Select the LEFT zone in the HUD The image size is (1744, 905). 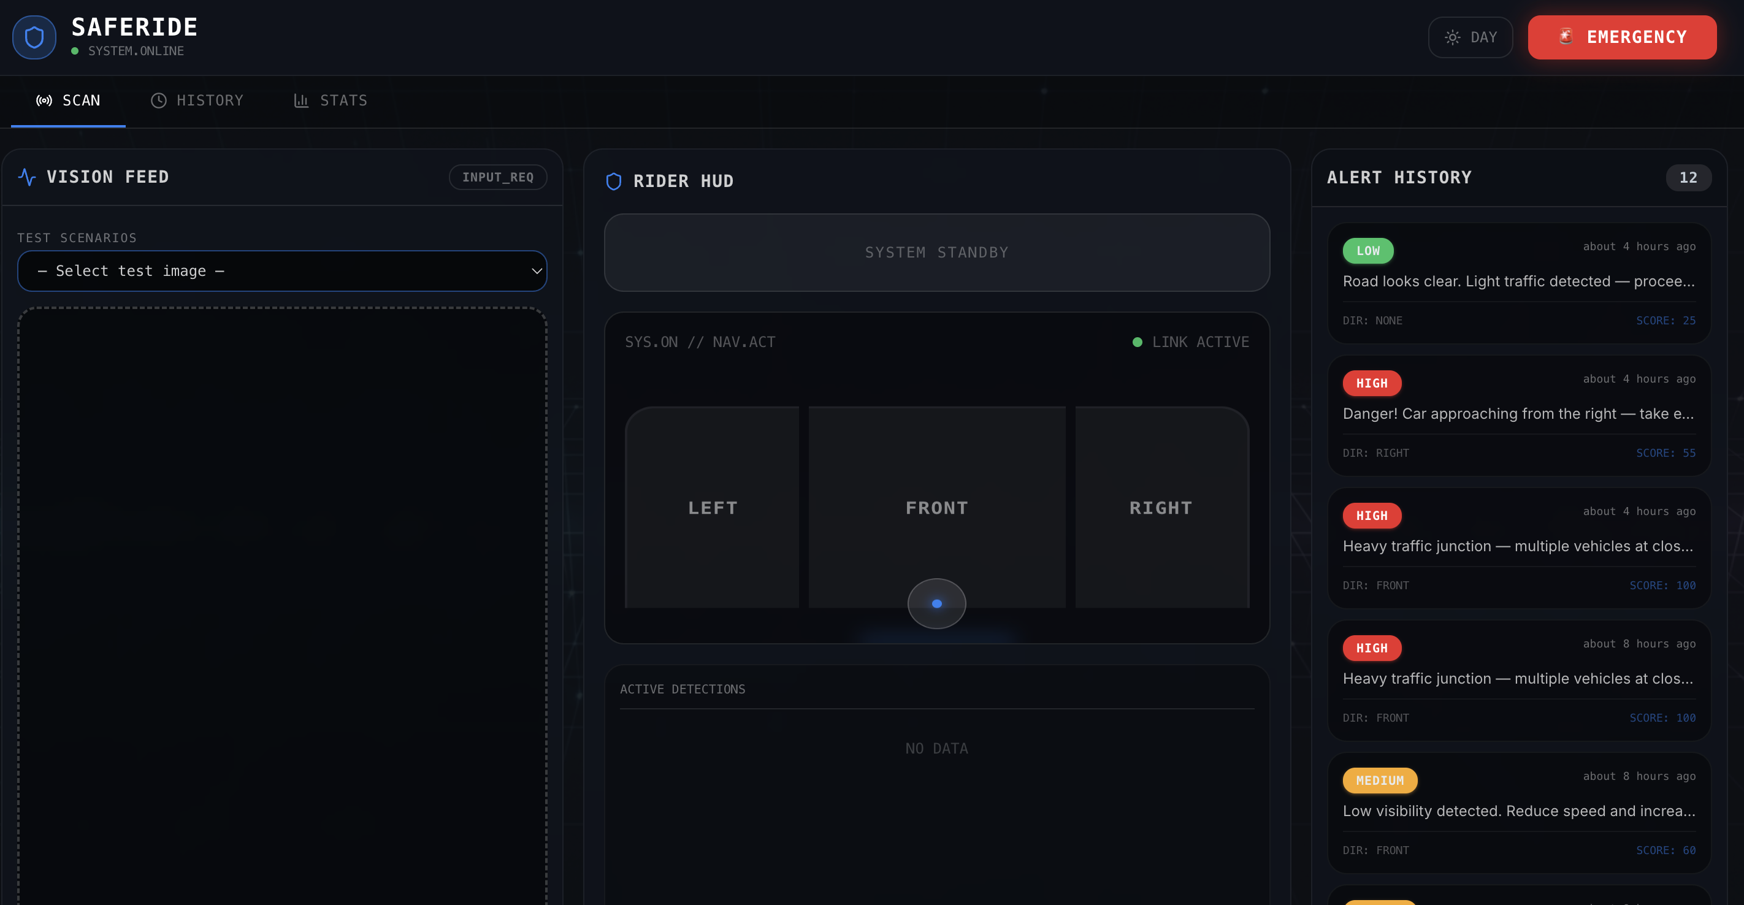click(712, 508)
